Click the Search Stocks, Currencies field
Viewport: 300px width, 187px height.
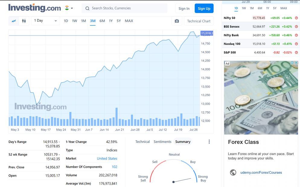point(127,8)
